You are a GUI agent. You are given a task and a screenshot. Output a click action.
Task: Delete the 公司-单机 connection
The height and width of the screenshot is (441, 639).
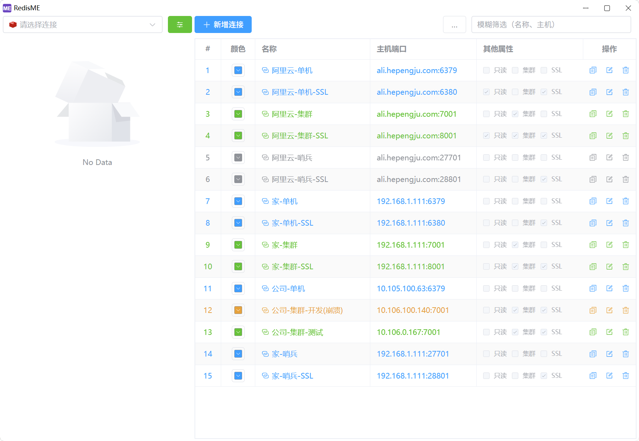(x=626, y=288)
